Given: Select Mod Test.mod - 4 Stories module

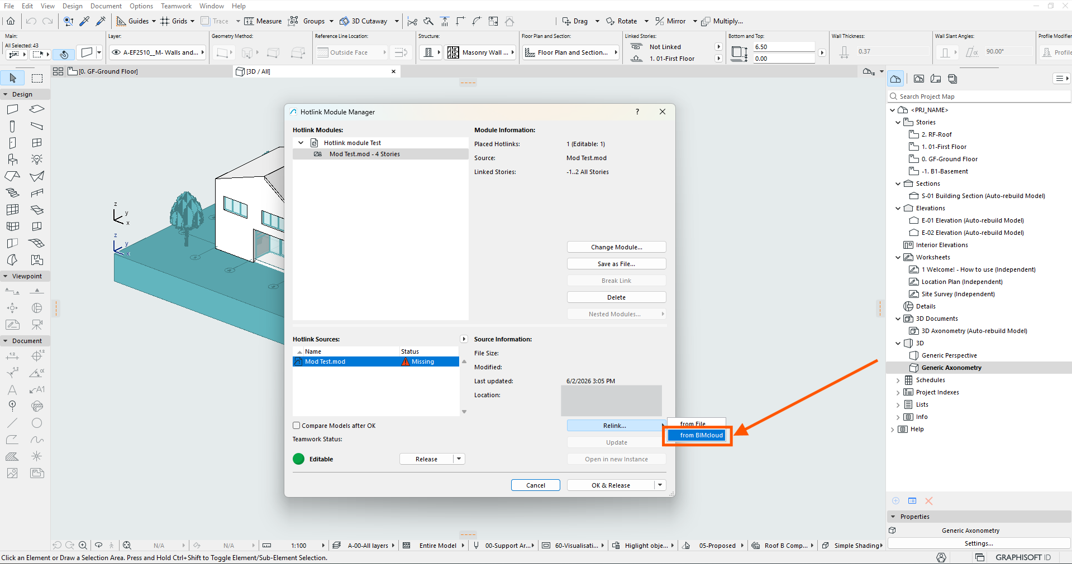Looking at the screenshot, I should tap(380, 154).
